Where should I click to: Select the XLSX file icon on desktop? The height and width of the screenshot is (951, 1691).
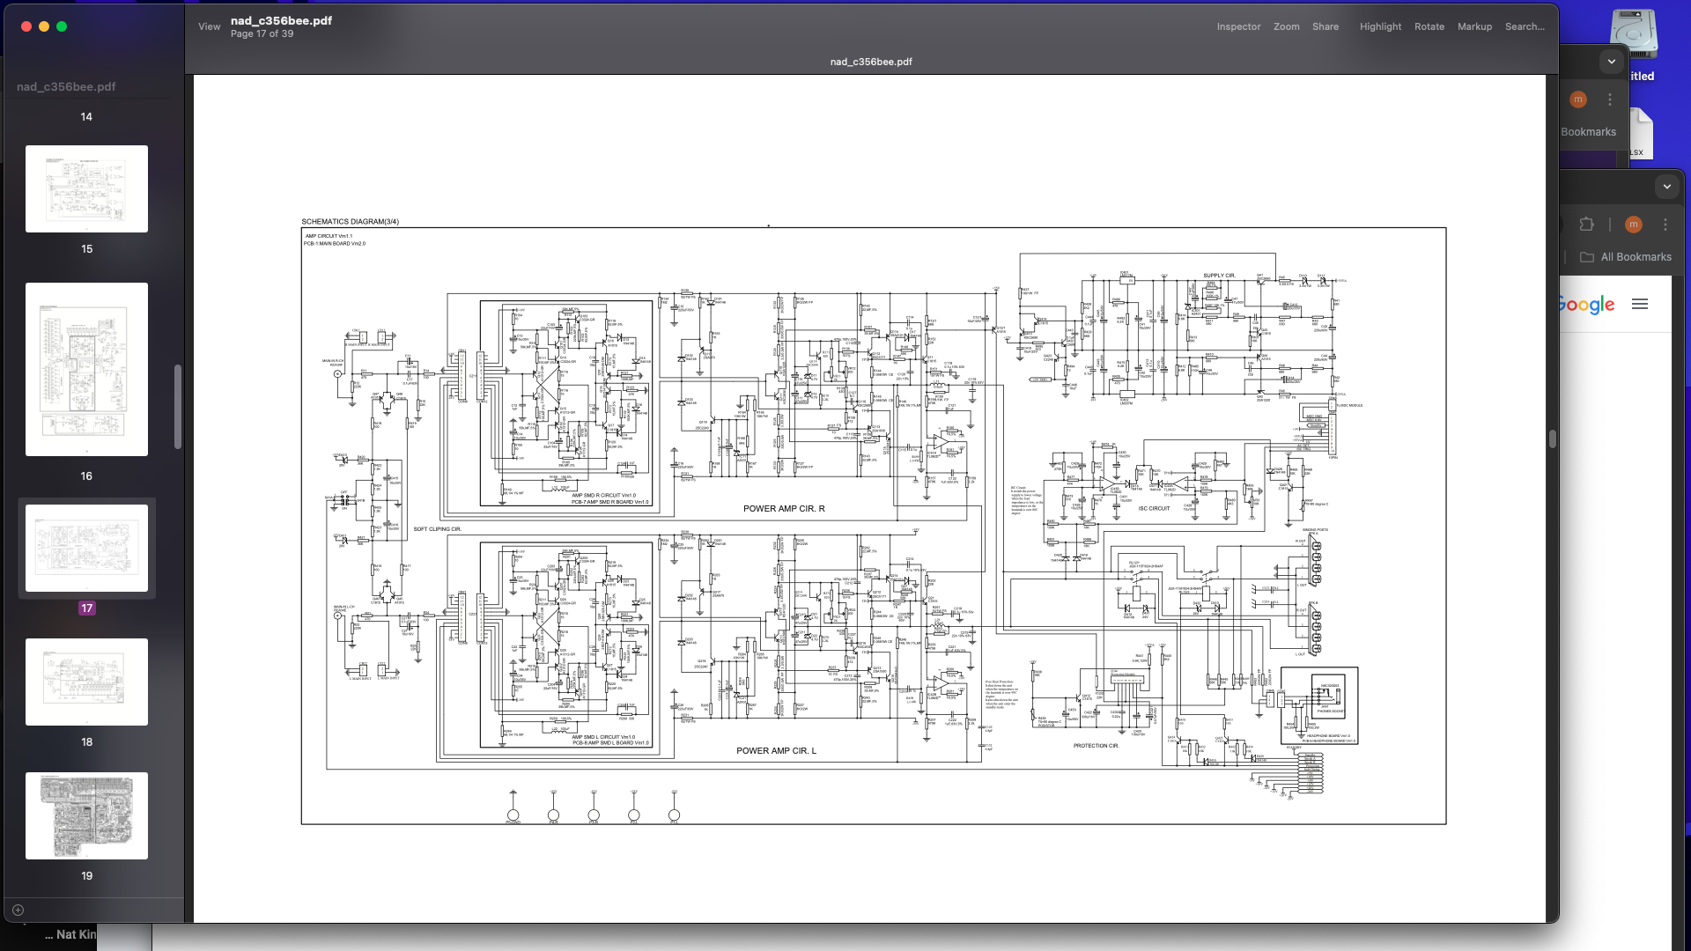coord(1639,134)
